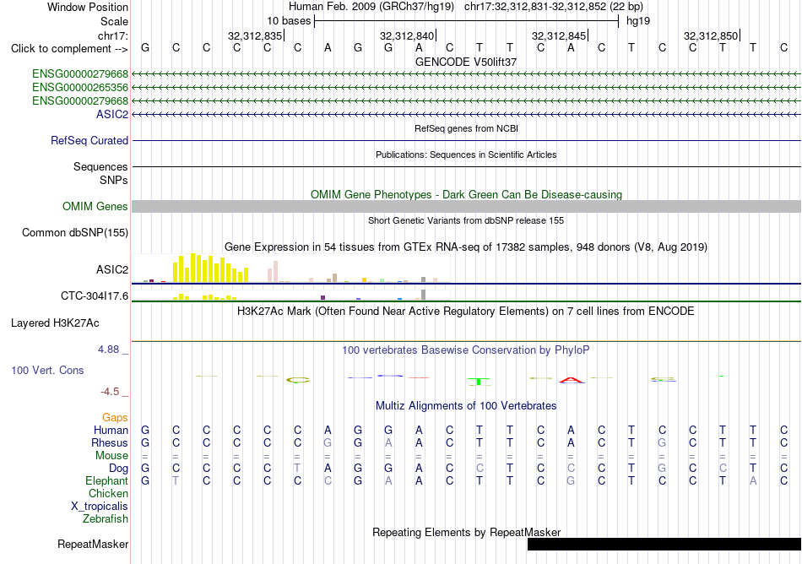The height and width of the screenshot is (564, 802).
Task: Click the 'Layered H3K27Ac' track label
Action: [x=55, y=323]
